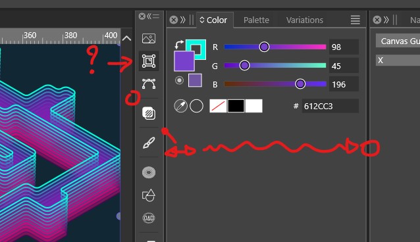Select the Brush tool
Screen dimensions: 420x242
point(149,143)
